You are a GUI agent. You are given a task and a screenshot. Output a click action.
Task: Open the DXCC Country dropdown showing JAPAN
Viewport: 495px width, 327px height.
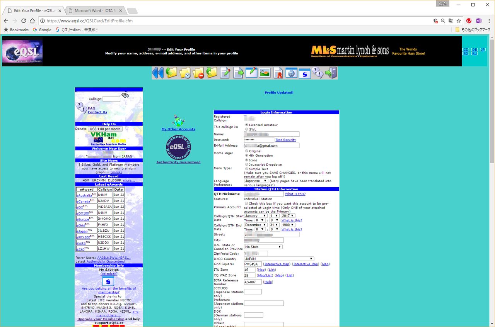tap(279, 259)
